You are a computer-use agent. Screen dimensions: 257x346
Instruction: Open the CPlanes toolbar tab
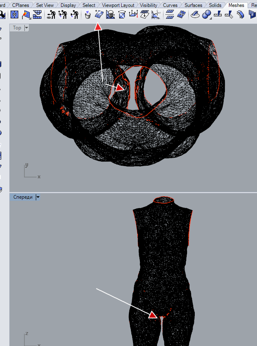20,5
